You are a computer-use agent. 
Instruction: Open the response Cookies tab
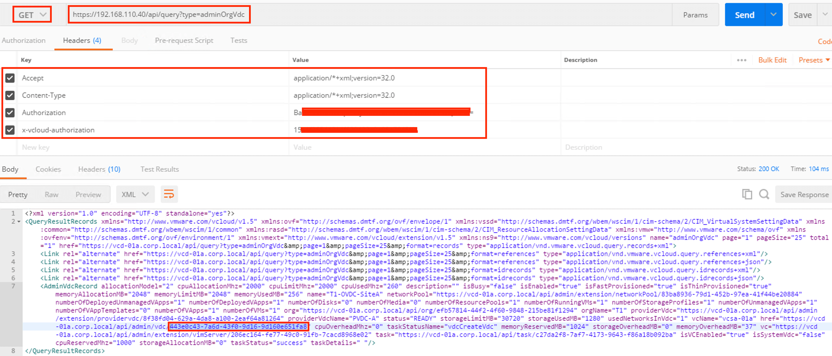click(48, 169)
